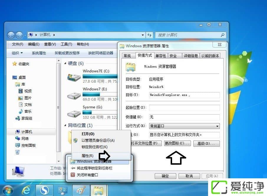Click 卸载或更改程序 in the toolbar

tap(67, 53)
